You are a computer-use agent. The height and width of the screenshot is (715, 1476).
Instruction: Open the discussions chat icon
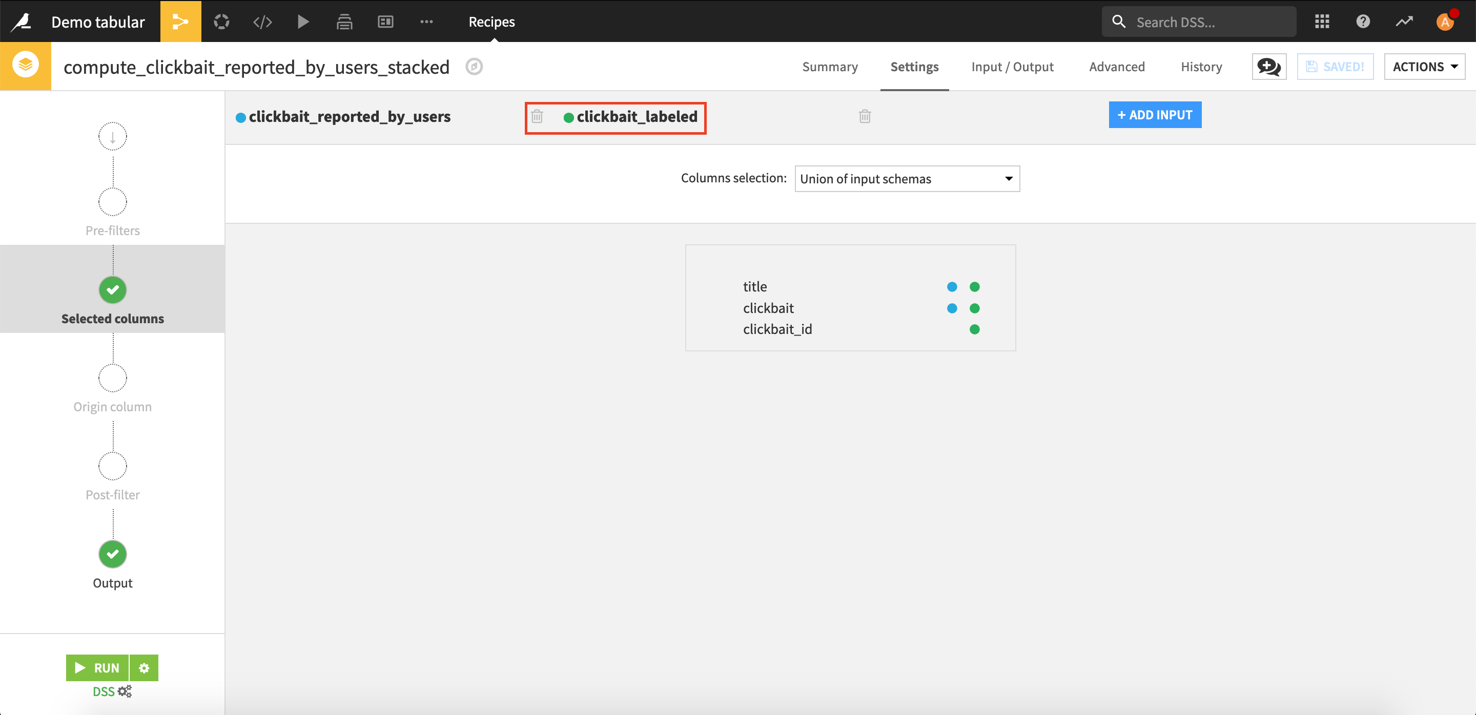point(1268,67)
